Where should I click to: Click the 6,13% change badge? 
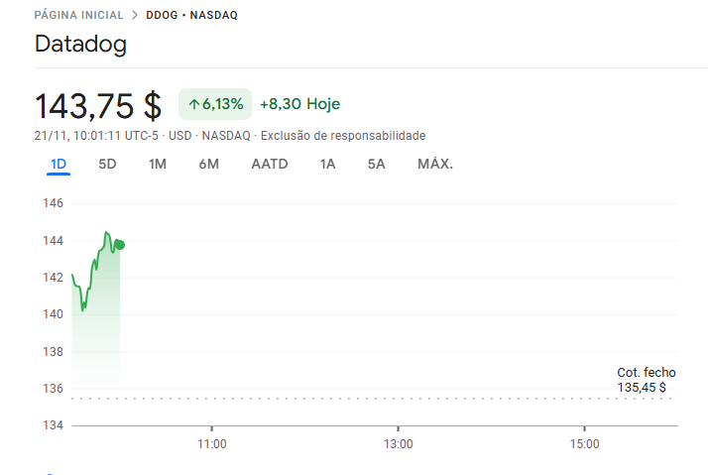215,104
